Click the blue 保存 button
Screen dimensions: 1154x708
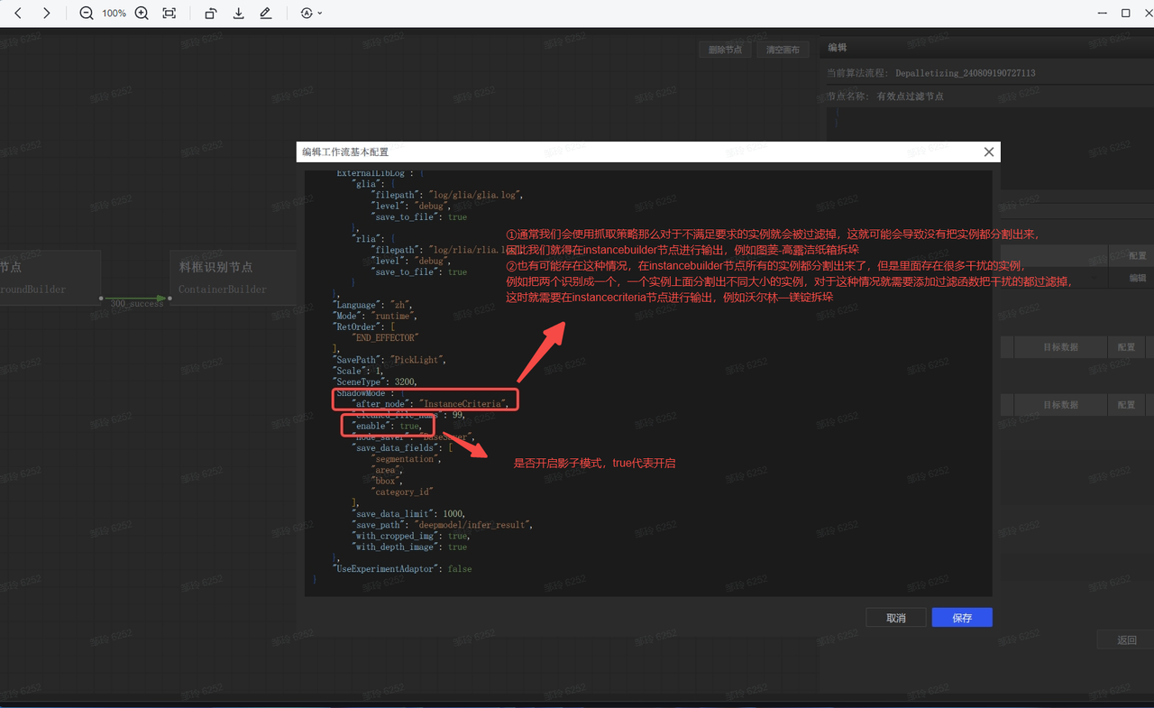[962, 618]
